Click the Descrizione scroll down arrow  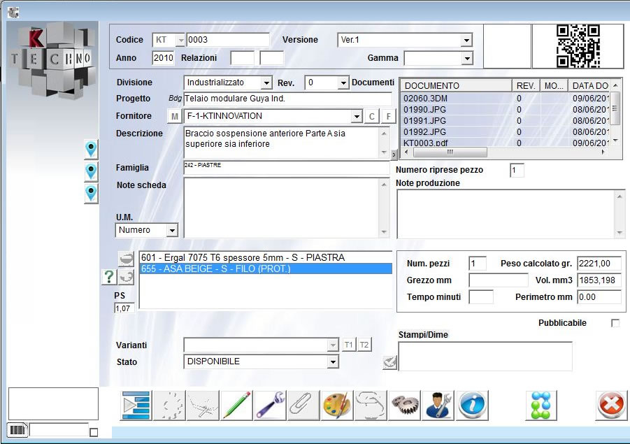pos(384,152)
